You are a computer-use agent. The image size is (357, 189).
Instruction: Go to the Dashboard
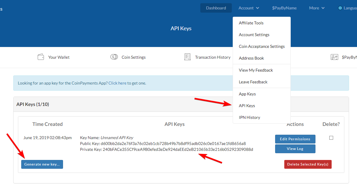pyautogui.click(x=216, y=8)
